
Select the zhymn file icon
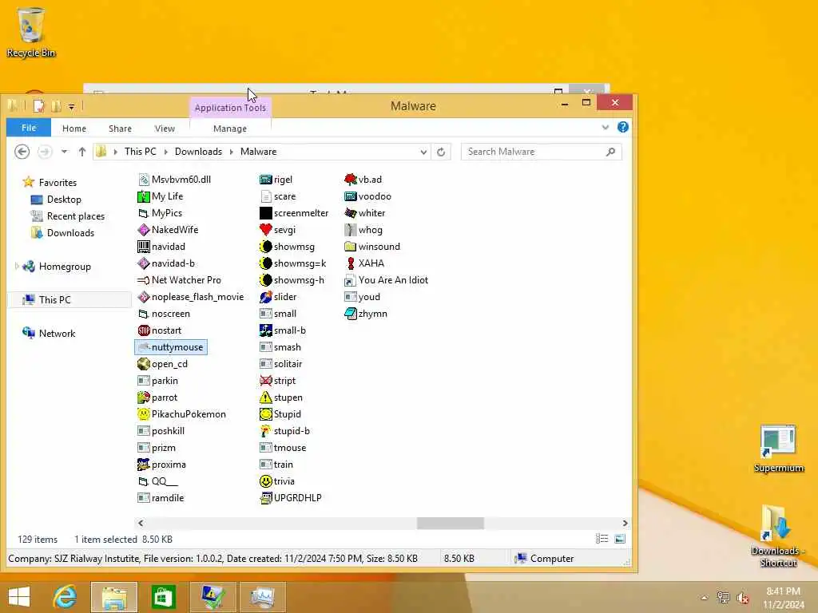(x=351, y=313)
